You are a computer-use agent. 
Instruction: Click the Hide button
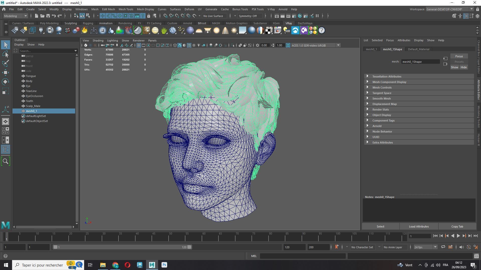[x=463, y=67]
